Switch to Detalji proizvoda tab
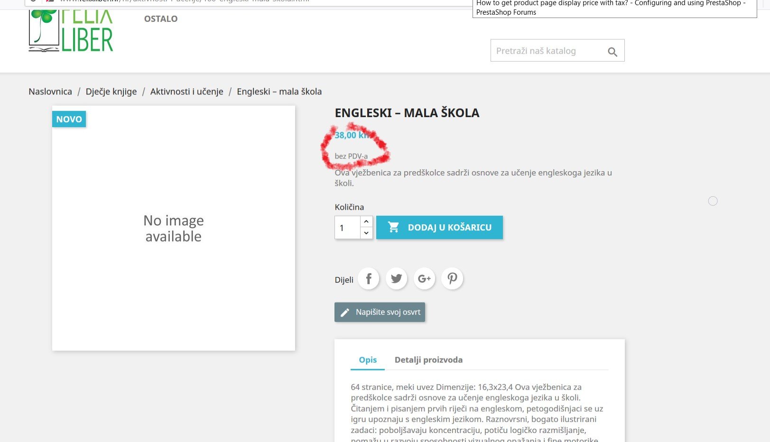The width and height of the screenshot is (770, 442). pos(428,360)
